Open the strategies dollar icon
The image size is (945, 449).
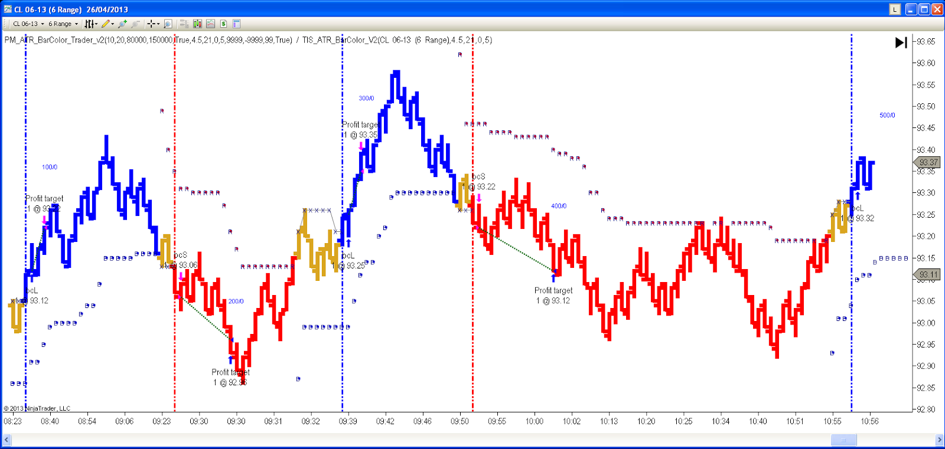pos(223,24)
